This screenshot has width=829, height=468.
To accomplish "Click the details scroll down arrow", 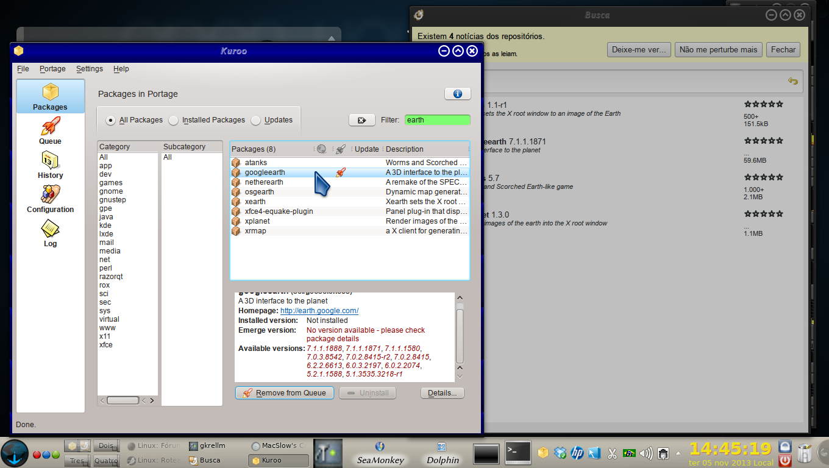I will click(x=460, y=377).
